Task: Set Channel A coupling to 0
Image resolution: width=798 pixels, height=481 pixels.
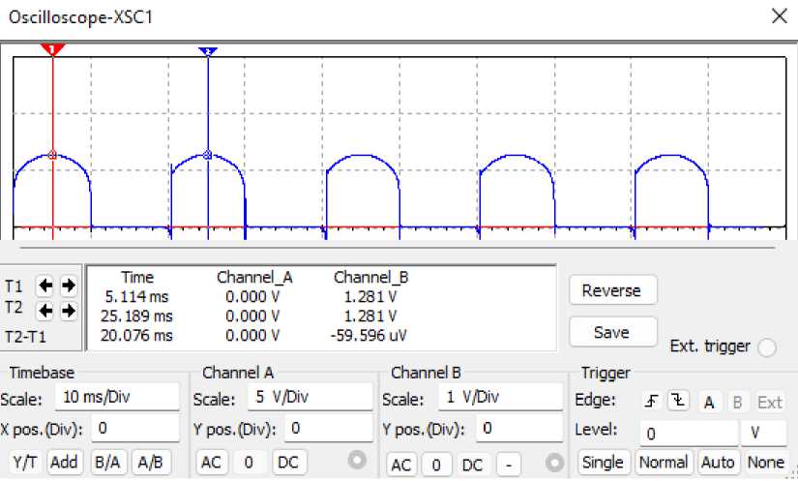Action: pos(249,462)
